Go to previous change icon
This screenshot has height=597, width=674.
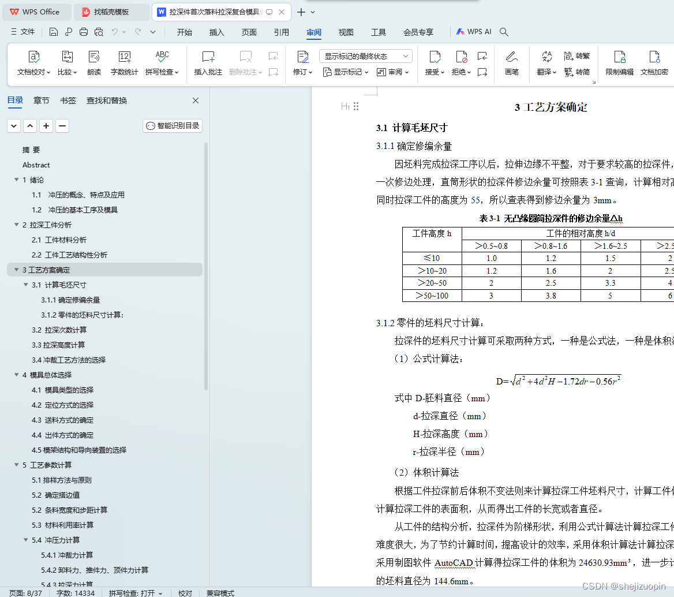point(482,56)
